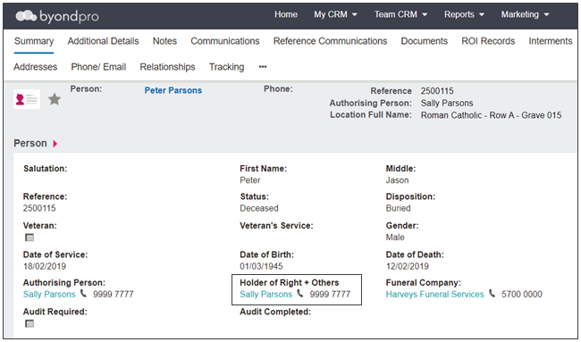The width and height of the screenshot is (581, 342).
Task: Click the person record card icon
Action: (27, 99)
